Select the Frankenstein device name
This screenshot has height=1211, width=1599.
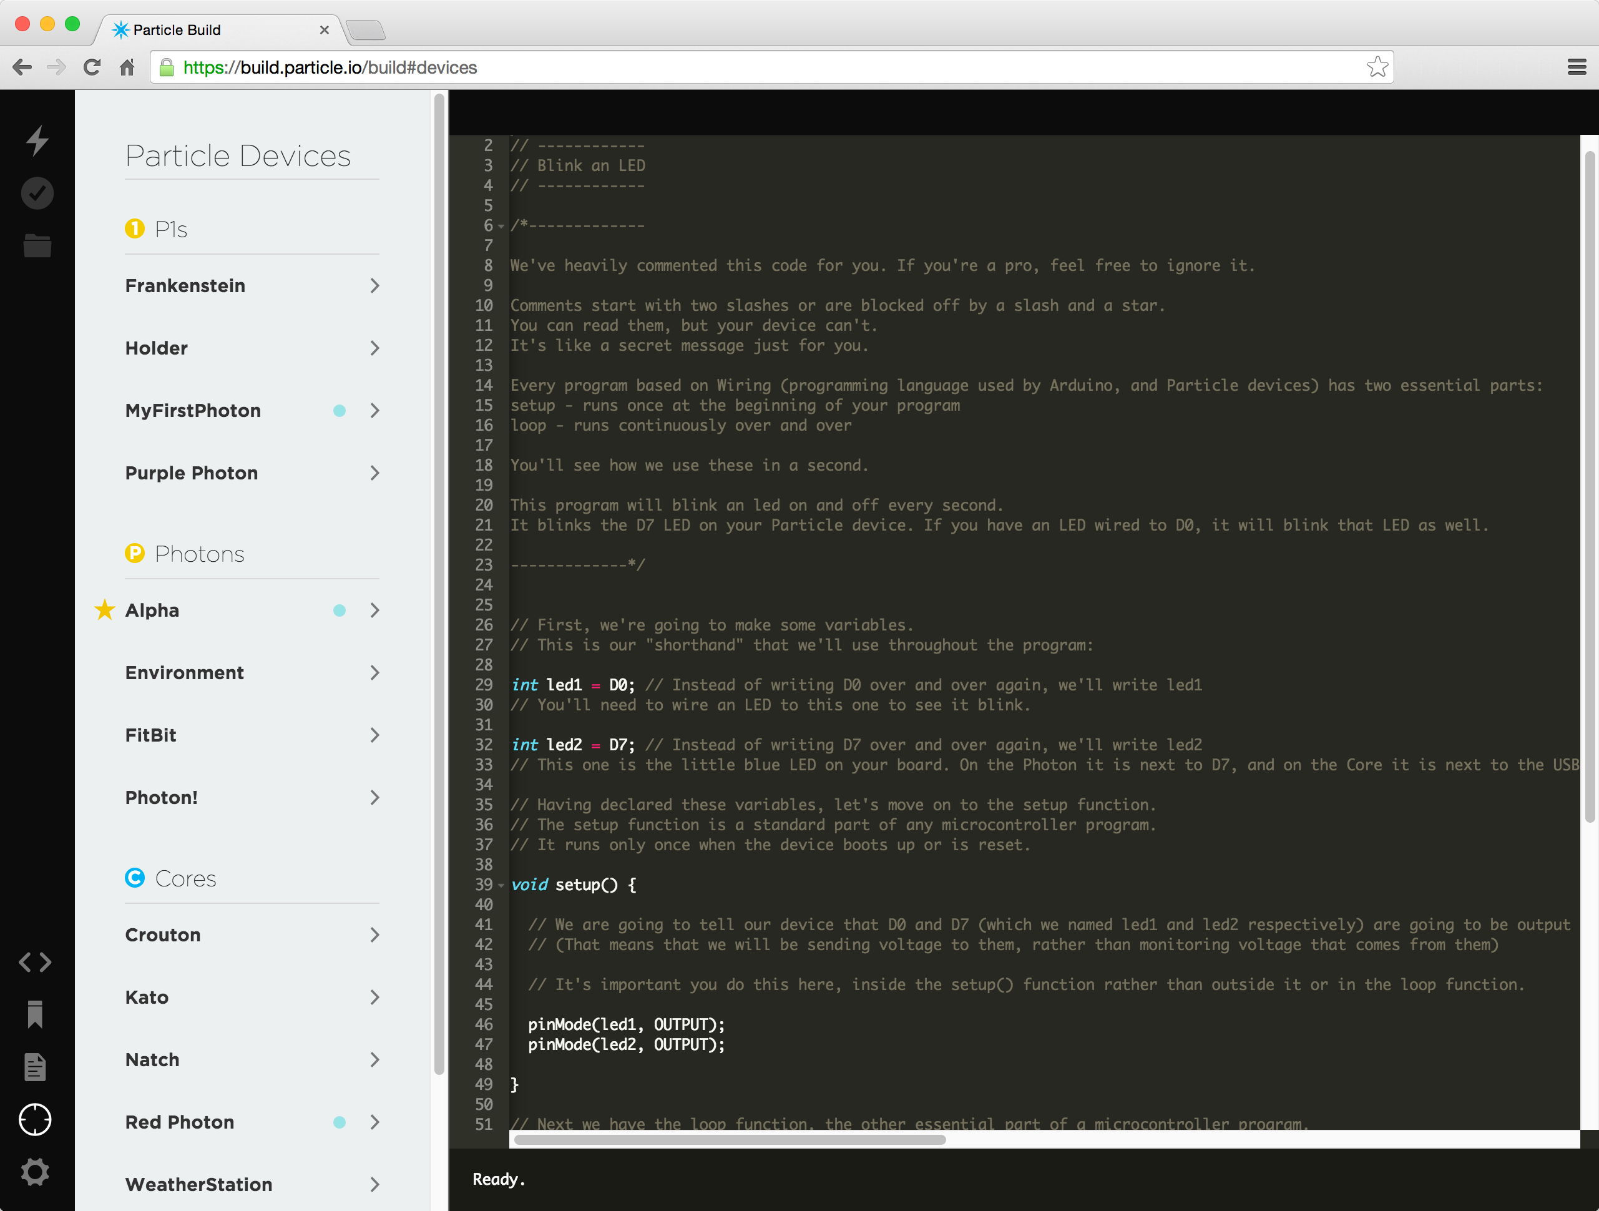(x=185, y=285)
